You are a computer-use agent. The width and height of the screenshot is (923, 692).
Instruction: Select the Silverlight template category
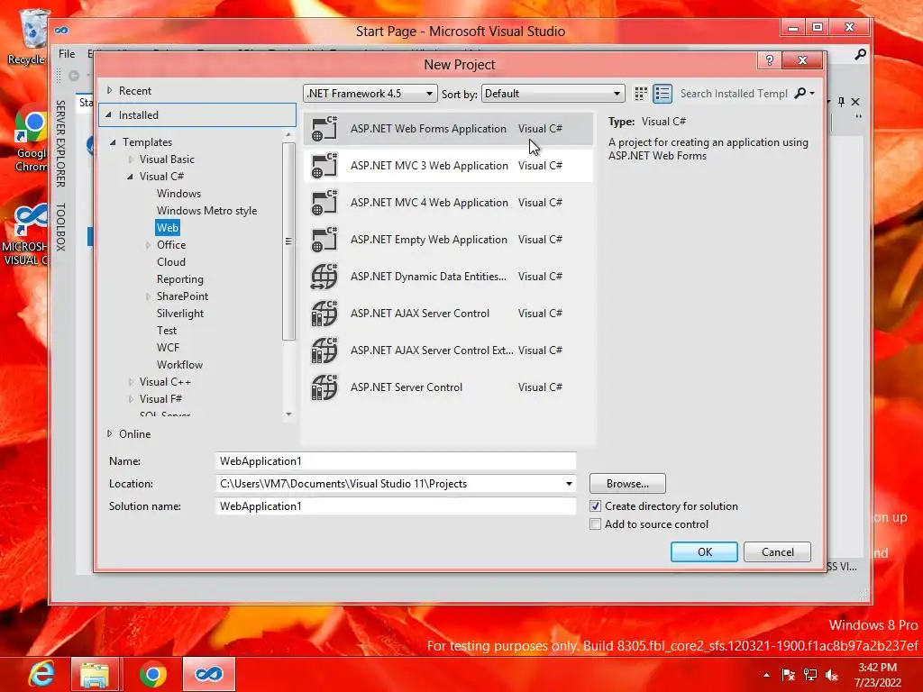(x=180, y=314)
